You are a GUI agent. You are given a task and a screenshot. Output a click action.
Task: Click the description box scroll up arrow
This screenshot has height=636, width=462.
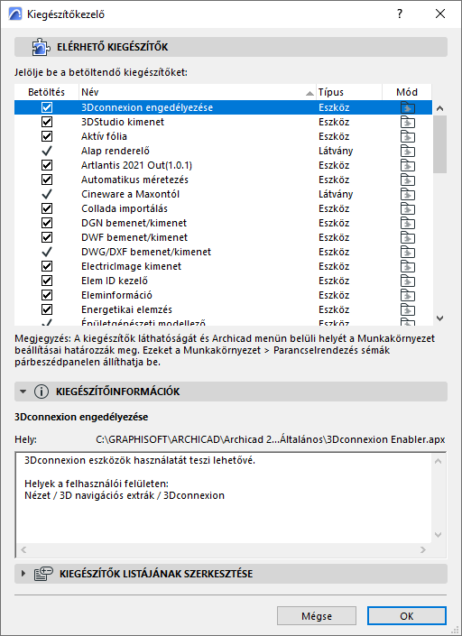(x=438, y=461)
